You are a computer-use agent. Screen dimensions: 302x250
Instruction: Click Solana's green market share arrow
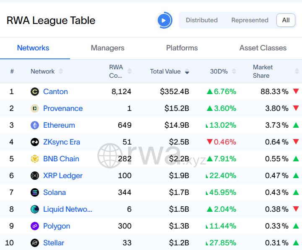coord(296,192)
